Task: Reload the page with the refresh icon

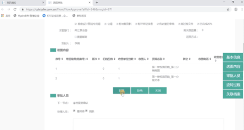Action: pos(15,9)
